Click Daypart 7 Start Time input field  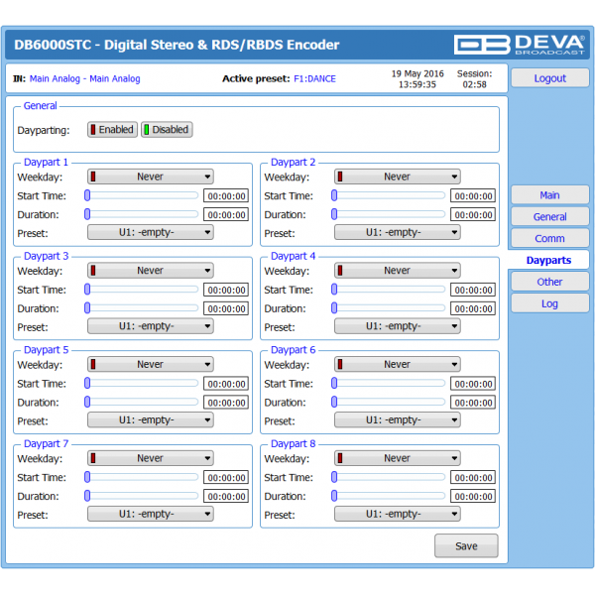coord(226,477)
